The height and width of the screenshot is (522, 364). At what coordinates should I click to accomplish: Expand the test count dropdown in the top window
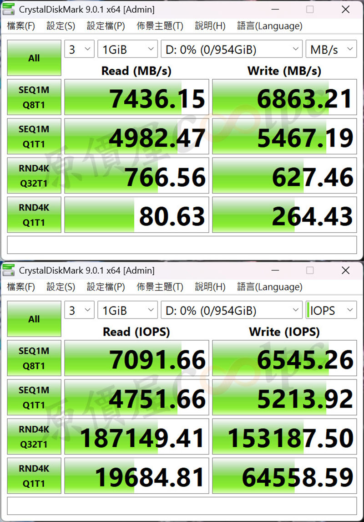point(80,50)
